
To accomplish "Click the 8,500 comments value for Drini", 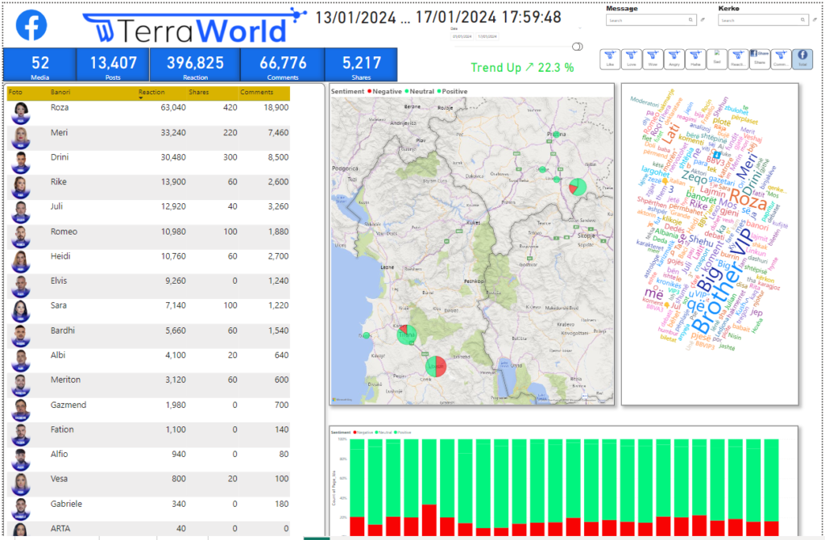I will pyautogui.click(x=278, y=157).
